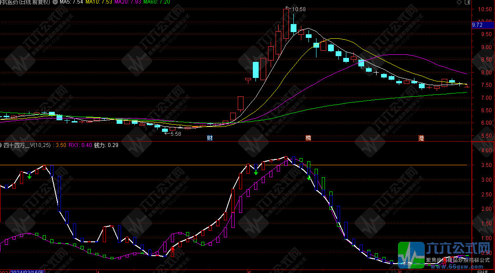The width and height of the screenshot is (495, 273).
Task: Click the 钱力: 0.29 indicator value
Action: (x=106, y=145)
